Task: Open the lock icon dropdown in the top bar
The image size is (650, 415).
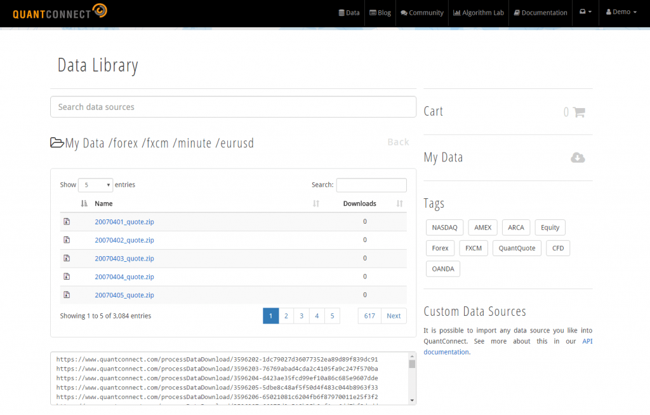Action: point(585,11)
